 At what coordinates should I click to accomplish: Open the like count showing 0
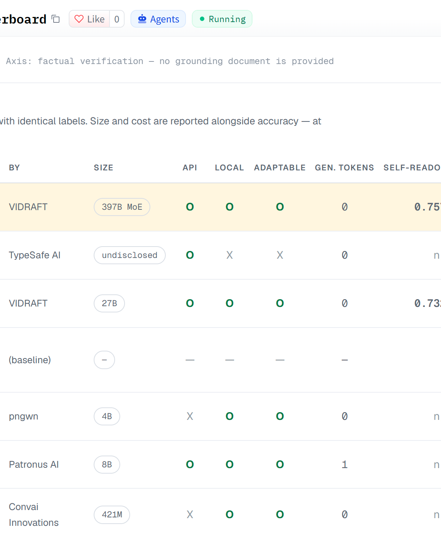pos(117,19)
